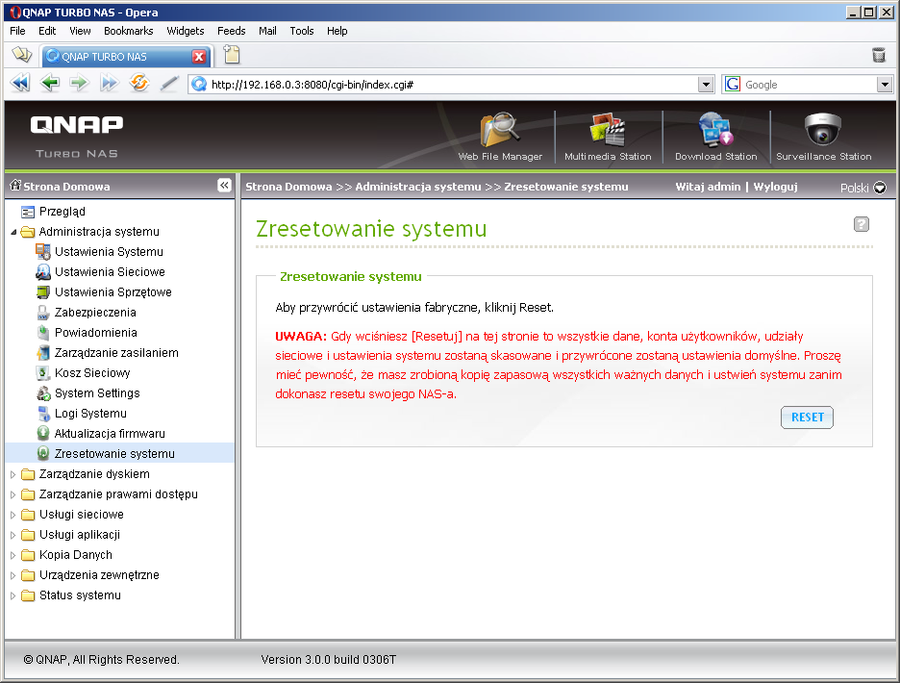Viewport: 900px width, 683px height.
Task: Open the File menu
Action: coord(17,31)
